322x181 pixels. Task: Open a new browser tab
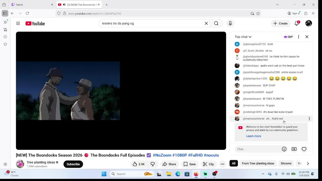pyautogui.click(x=107, y=5)
